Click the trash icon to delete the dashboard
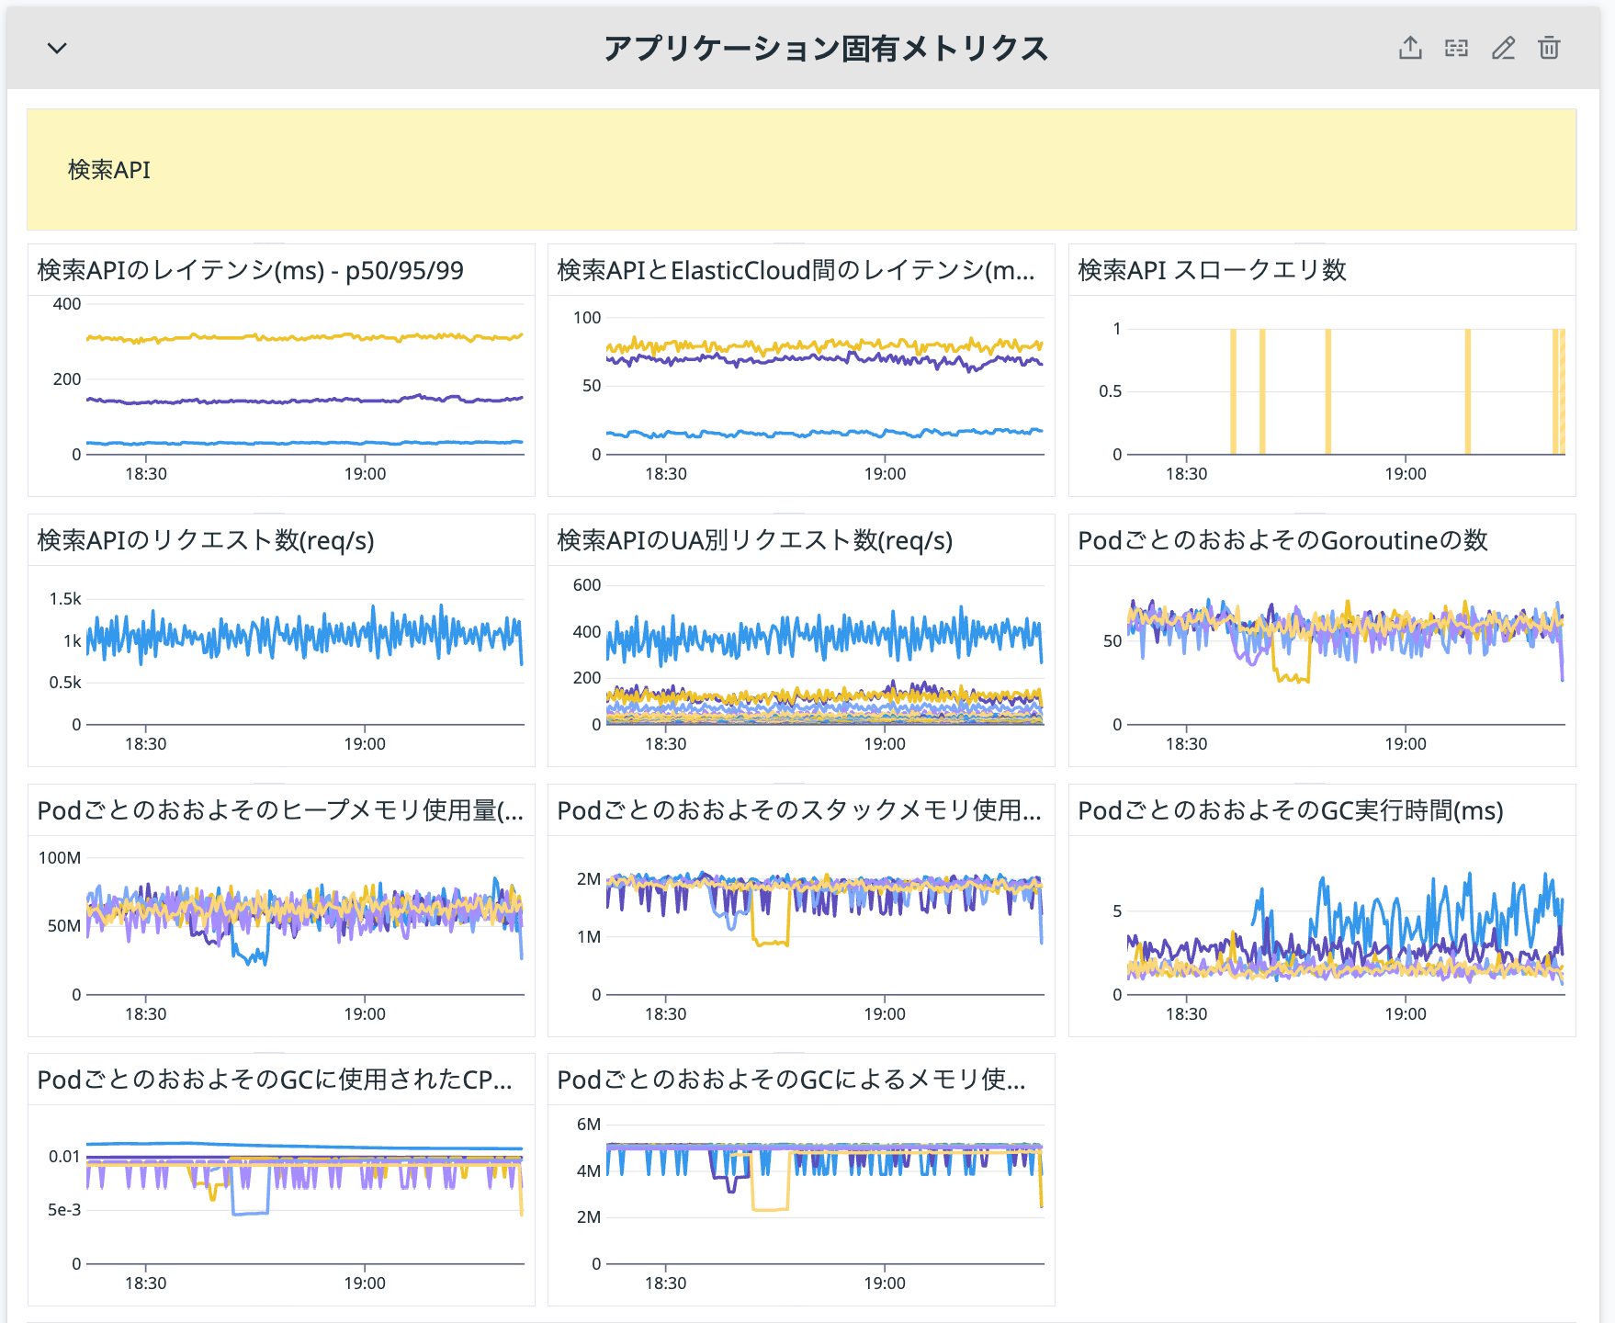The image size is (1615, 1323). point(1549,48)
